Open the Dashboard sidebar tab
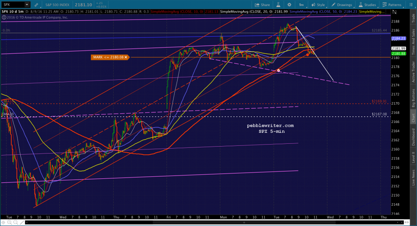The height and width of the screenshot is (226, 417). click(x=413, y=137)
